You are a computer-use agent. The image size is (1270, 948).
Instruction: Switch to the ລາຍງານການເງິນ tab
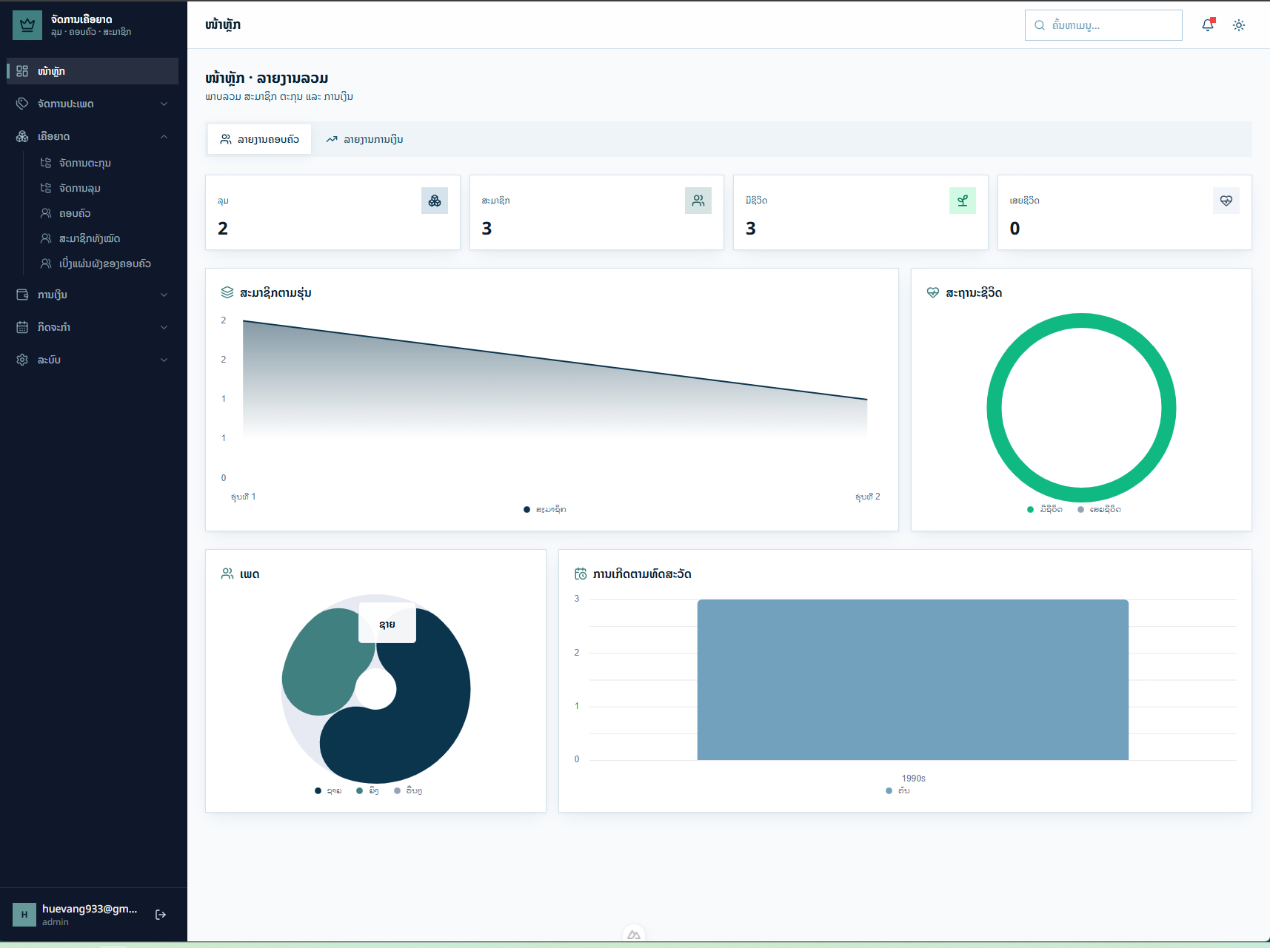click(x=365, y=139)
